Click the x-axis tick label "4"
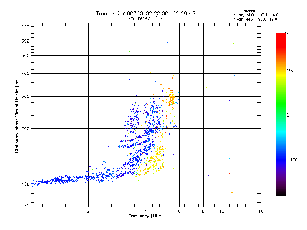Screen dimensions: 307x230 146,211
